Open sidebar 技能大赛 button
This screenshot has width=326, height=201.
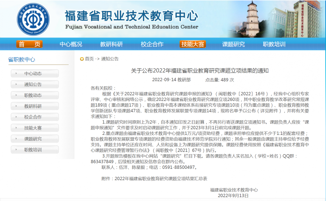pos(35,128)
